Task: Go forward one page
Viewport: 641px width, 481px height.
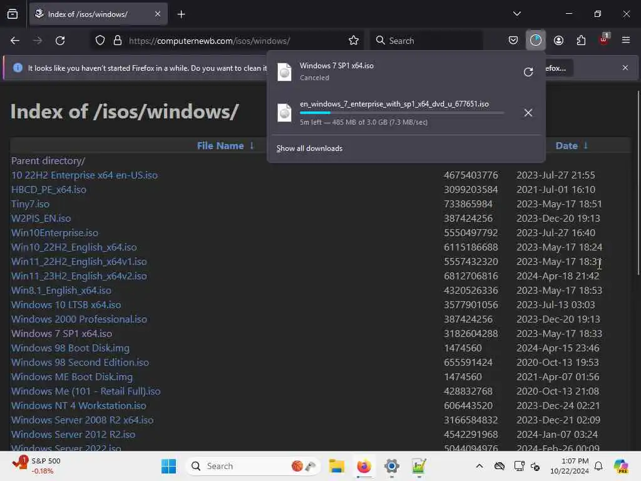Action: (x=38, y=41)
